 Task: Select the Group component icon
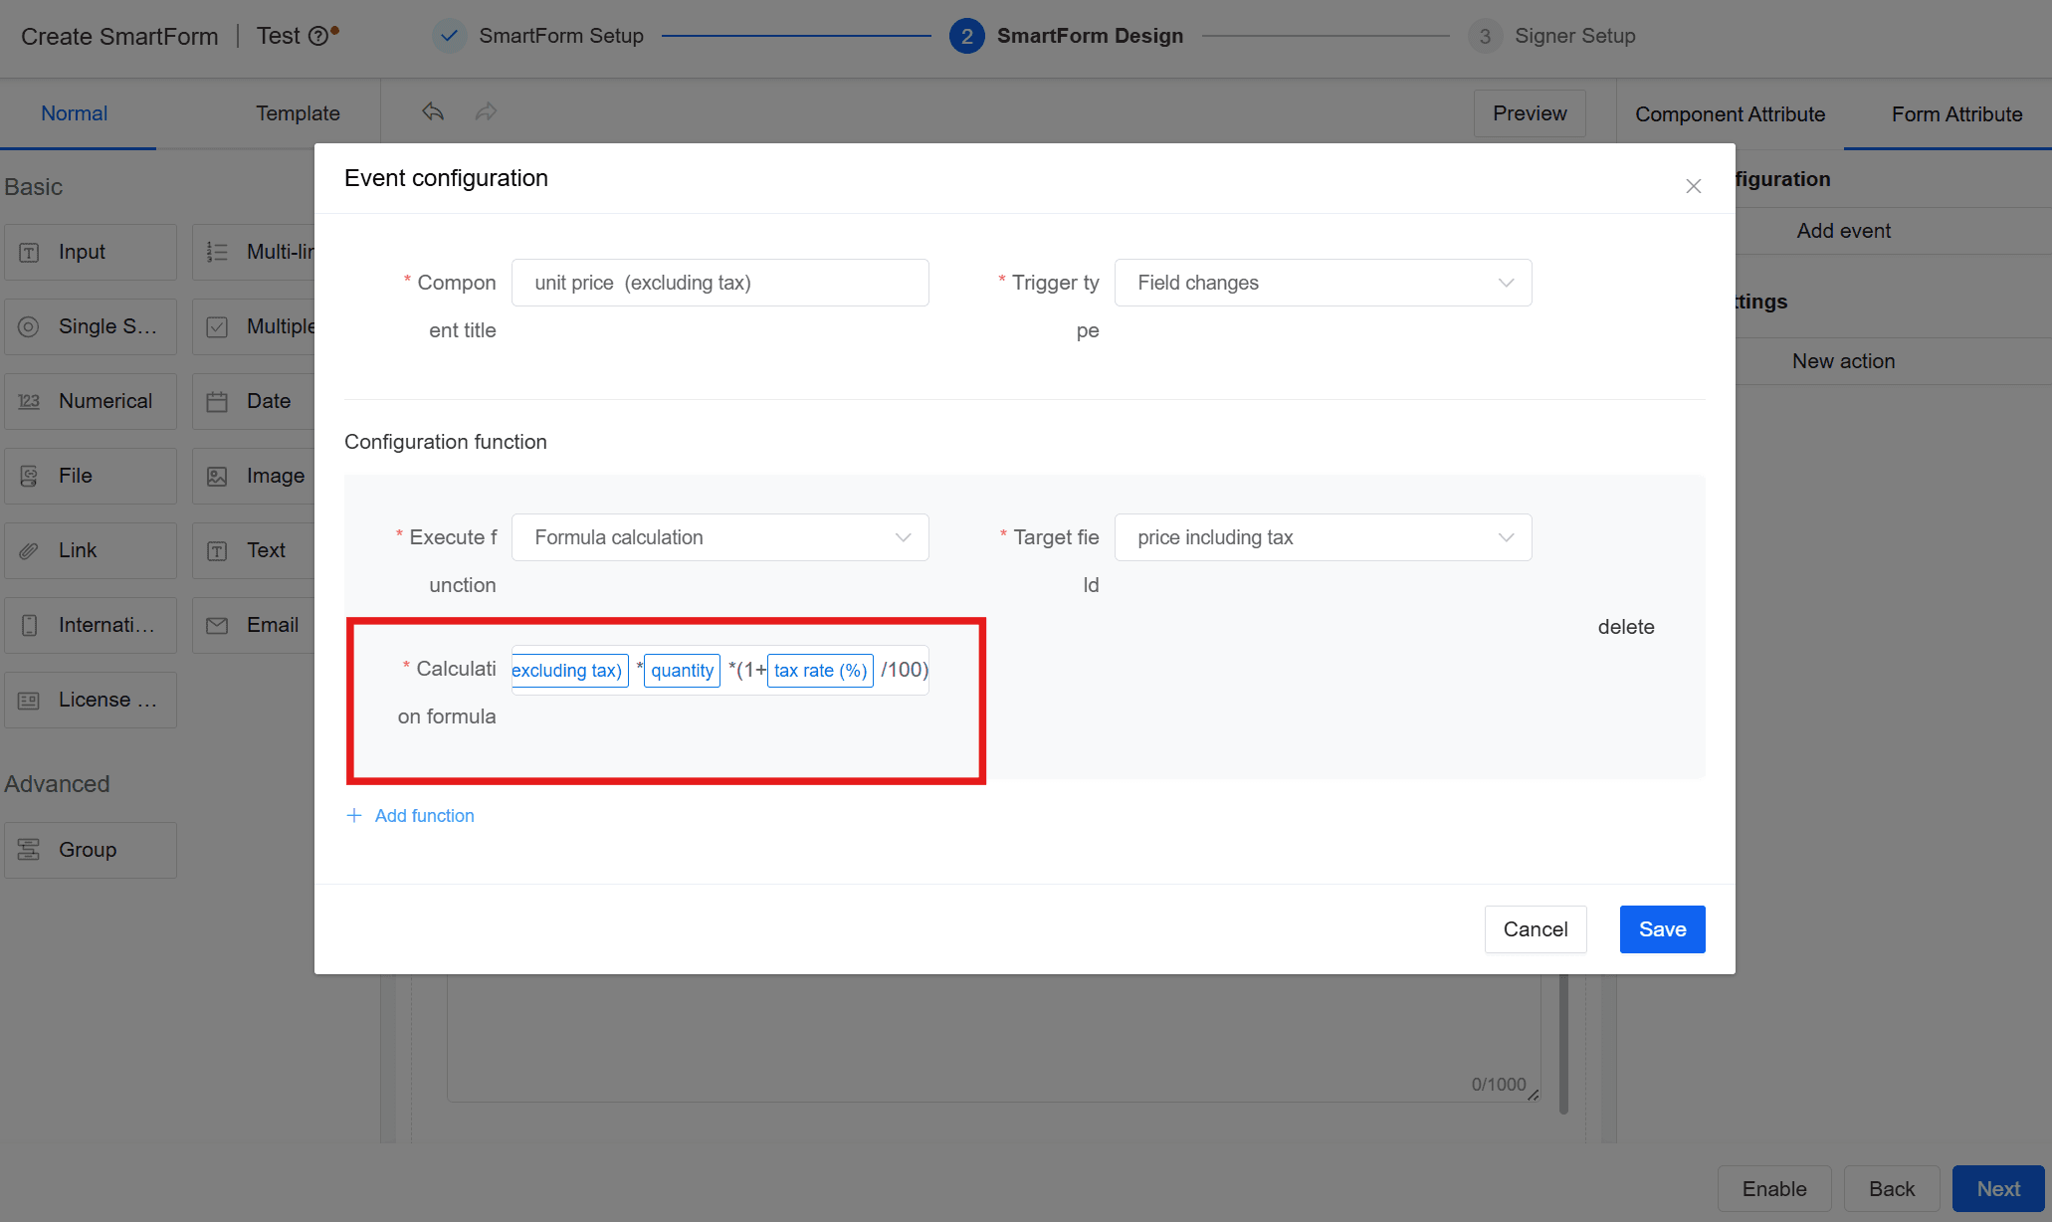tap(29, 850)
